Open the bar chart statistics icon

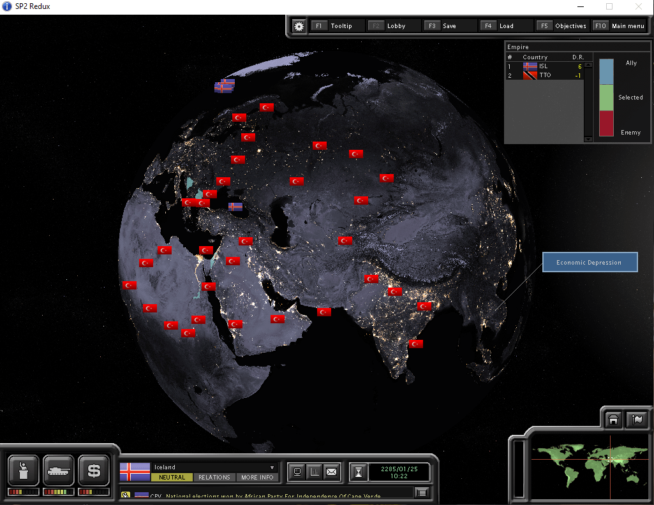[x=314, y=472]
